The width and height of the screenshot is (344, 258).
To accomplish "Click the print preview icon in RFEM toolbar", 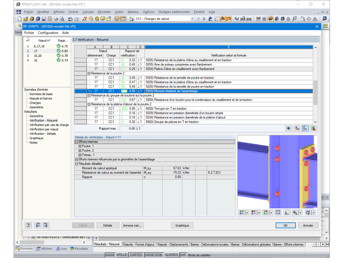I will tap(62, 19).
